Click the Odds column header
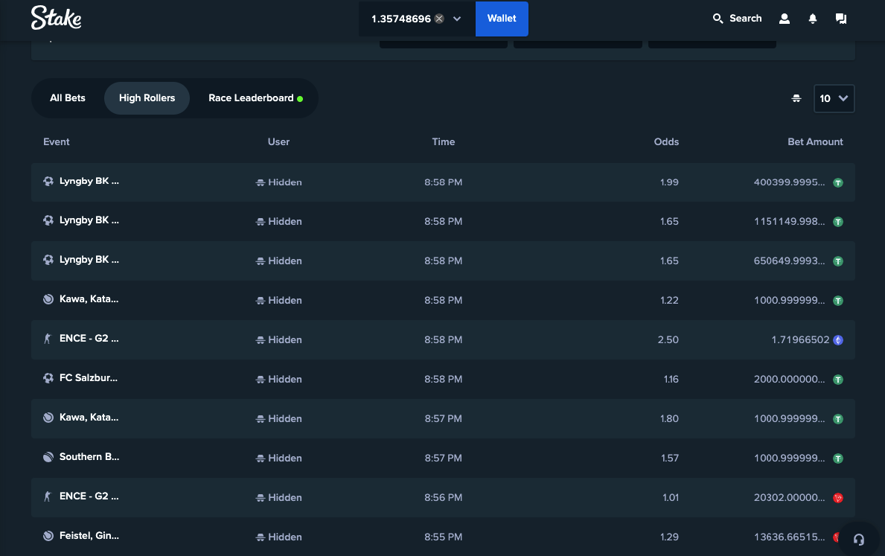 666,141
